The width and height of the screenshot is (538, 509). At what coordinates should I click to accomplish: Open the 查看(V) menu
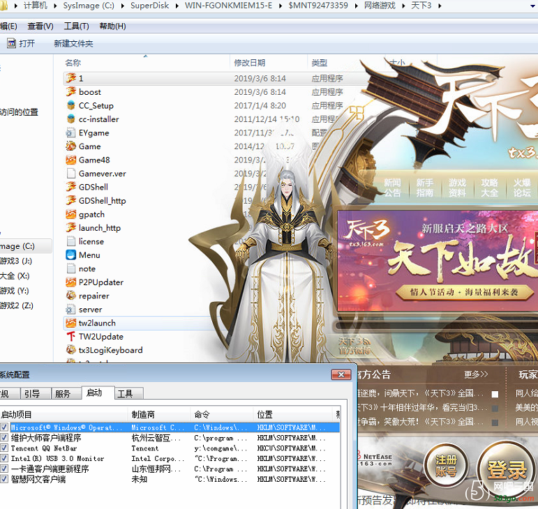[40, 26]
